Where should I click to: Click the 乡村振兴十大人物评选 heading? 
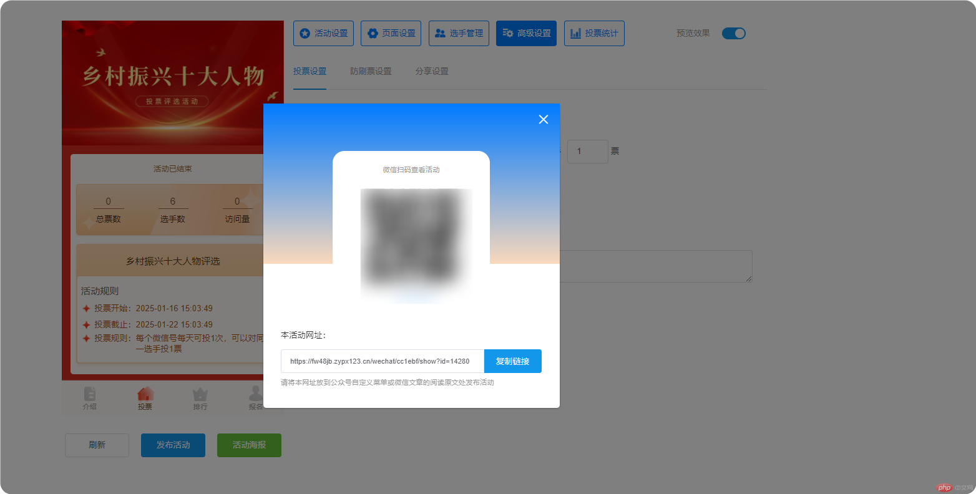173,261
